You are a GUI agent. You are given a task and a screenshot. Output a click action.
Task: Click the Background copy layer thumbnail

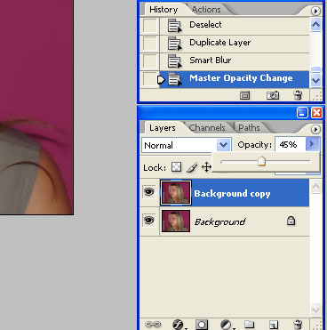(x=176, y=192)
